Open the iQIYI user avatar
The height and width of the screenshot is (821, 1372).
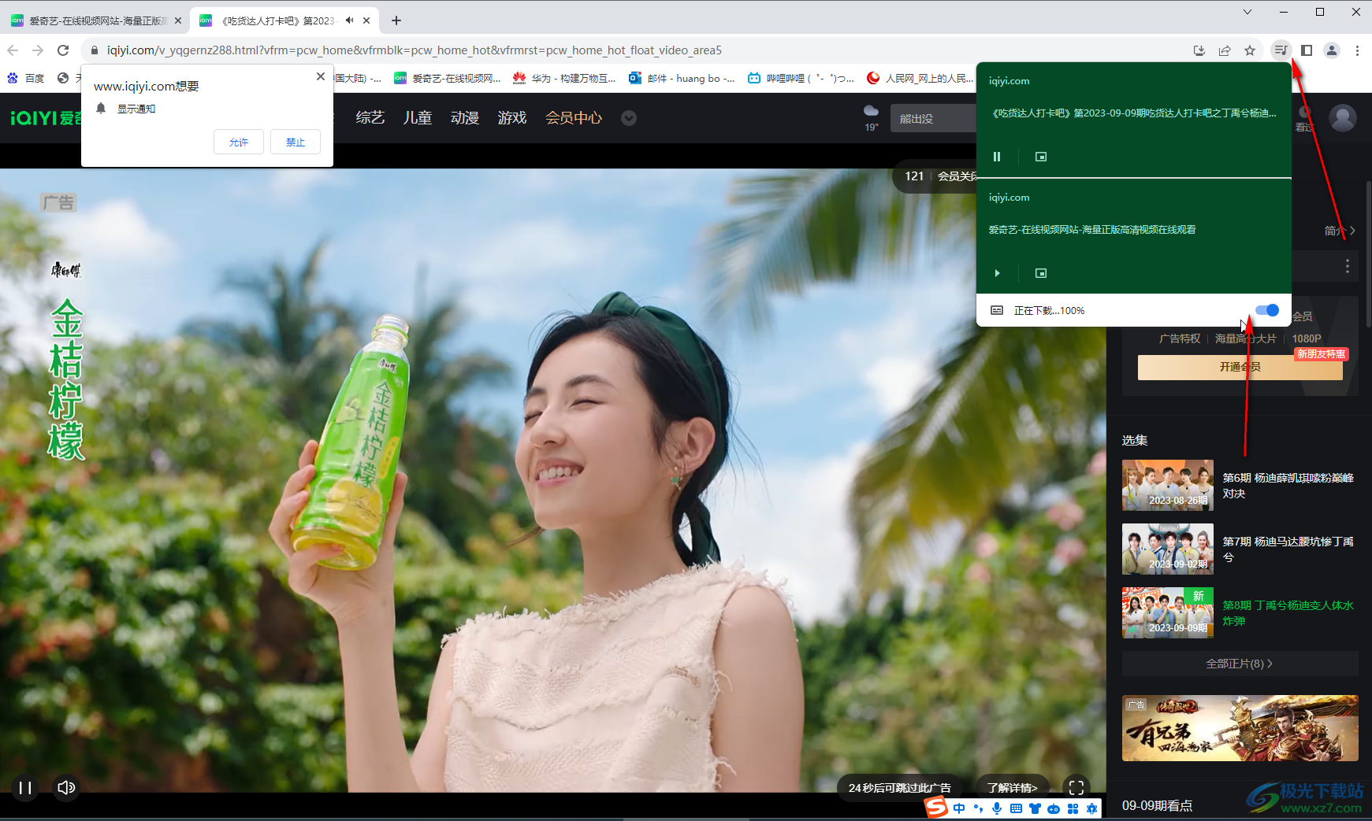[1343, 118]
